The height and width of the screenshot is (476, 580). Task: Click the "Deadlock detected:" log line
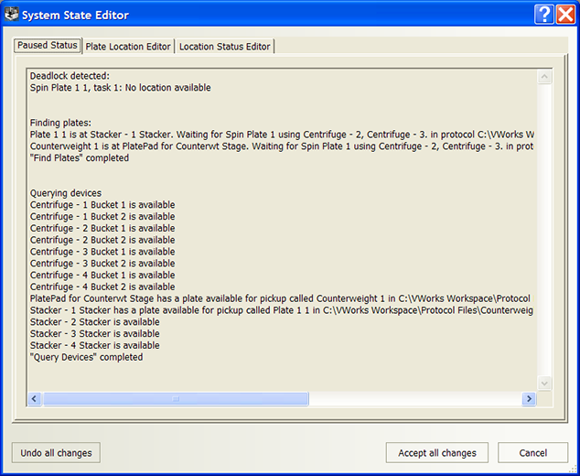point(70,76)
